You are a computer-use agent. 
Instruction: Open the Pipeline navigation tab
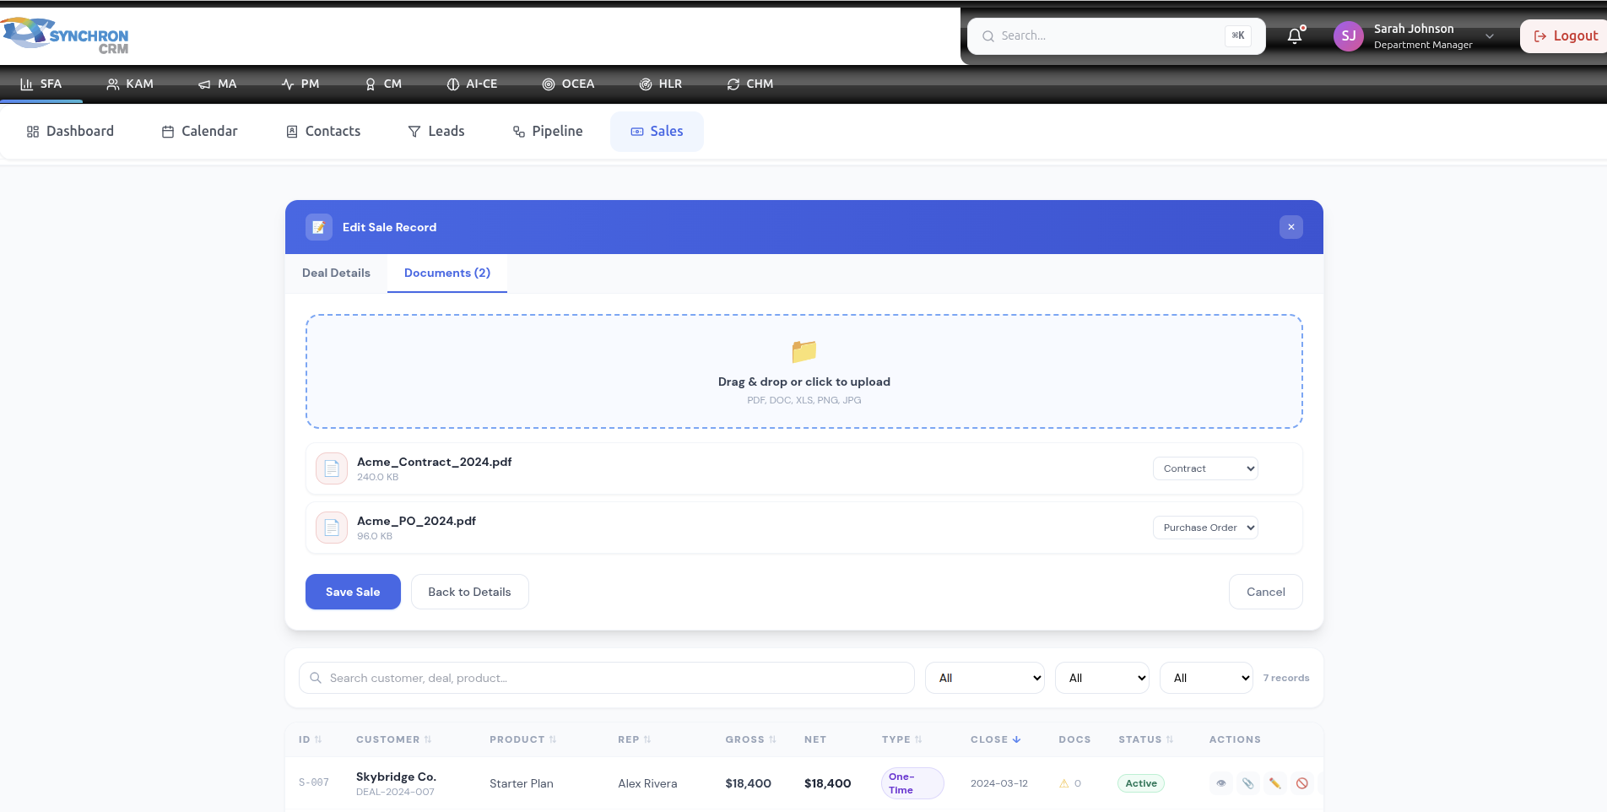(x=548, y=132)
